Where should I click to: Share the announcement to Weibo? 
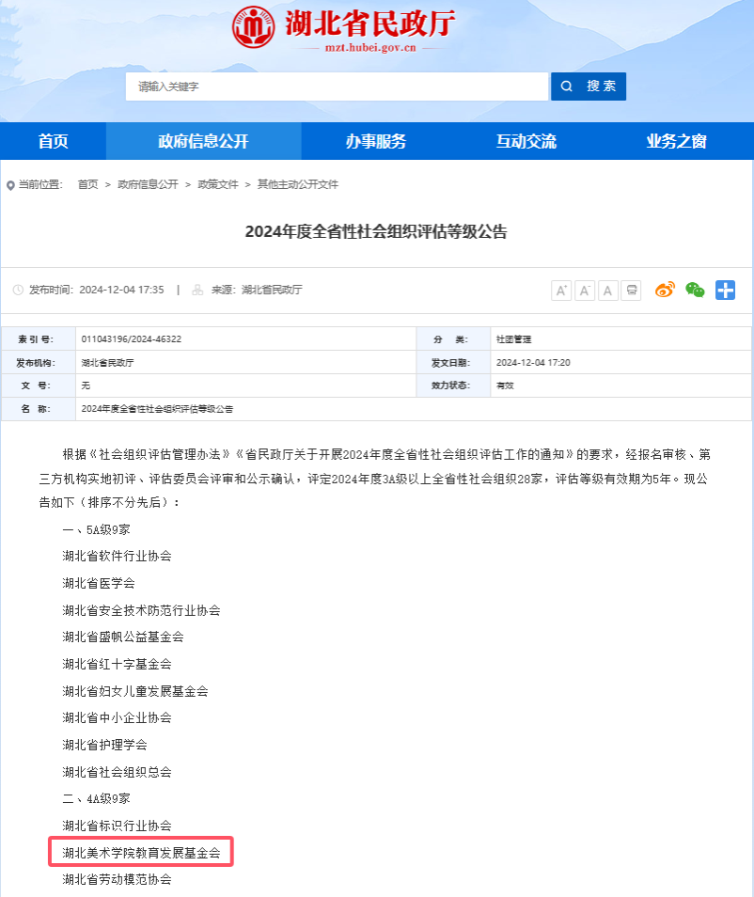[666, 290]
